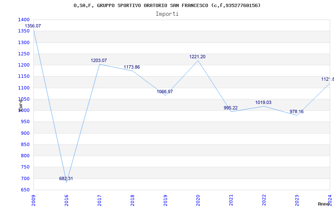This screenshot has height=208, width=334.
Task: Click the 2022 x-axis year label
Action: pyautogui.click(x=264, y=200)
